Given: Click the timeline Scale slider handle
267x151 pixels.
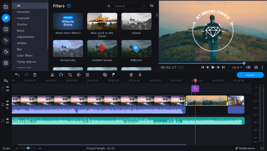Looking at the screenshot, I should click(x=28, y=148).
